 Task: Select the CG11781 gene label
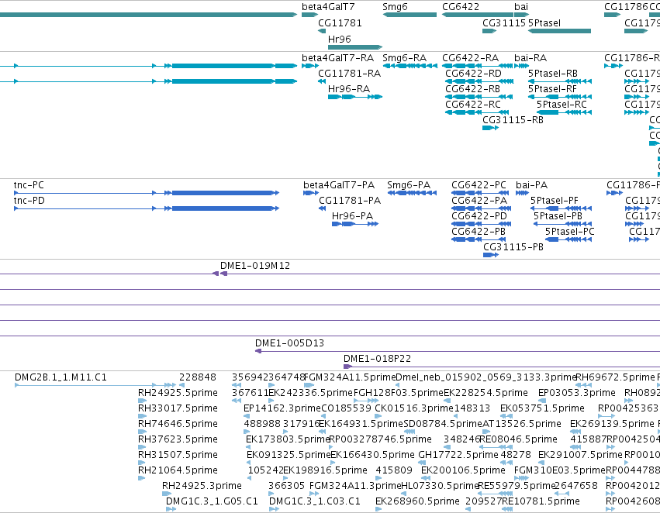[x=340, y=22]
